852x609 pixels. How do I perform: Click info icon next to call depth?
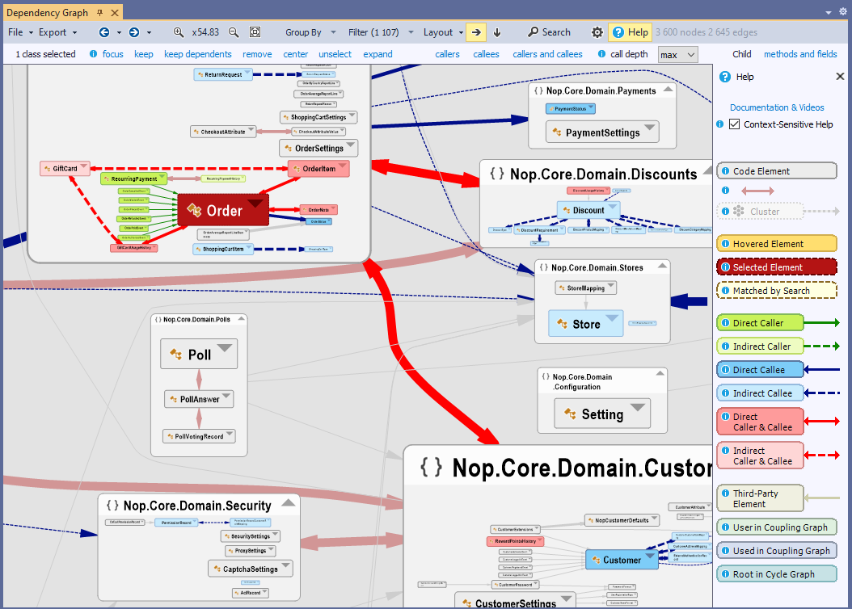[601, 54]
